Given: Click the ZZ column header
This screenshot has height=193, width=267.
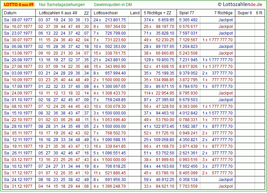Looking at the screenshot, I should coord(86,13).
